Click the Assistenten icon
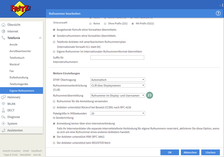This screenshot has width=224, height=157. (x=3, y=130)
